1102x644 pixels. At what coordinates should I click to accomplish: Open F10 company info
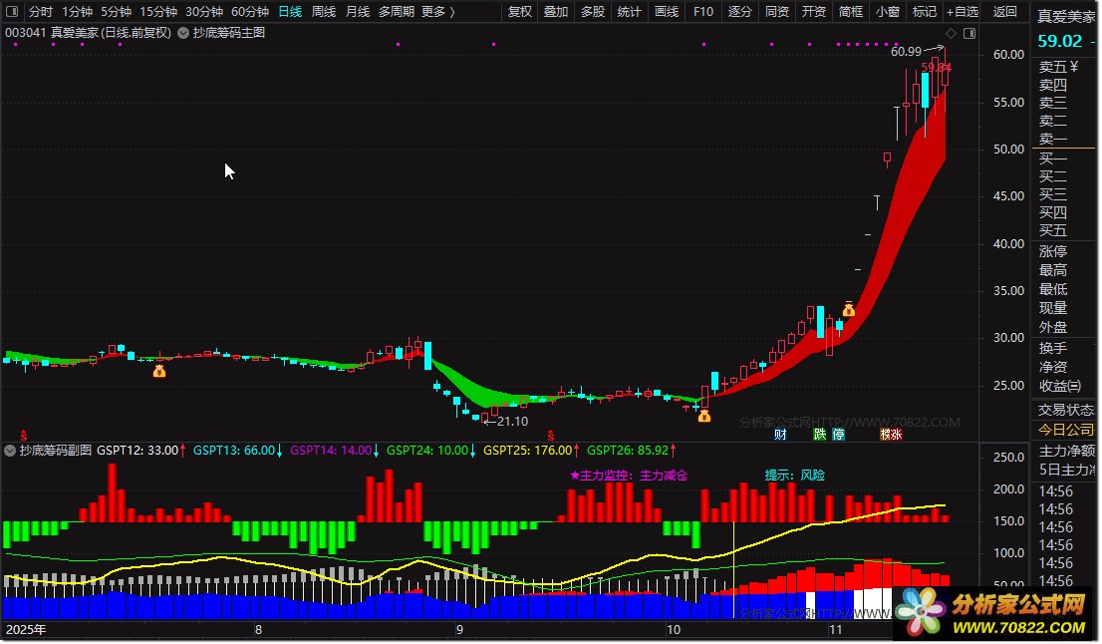pyautogui.click(x=702, y=12)
